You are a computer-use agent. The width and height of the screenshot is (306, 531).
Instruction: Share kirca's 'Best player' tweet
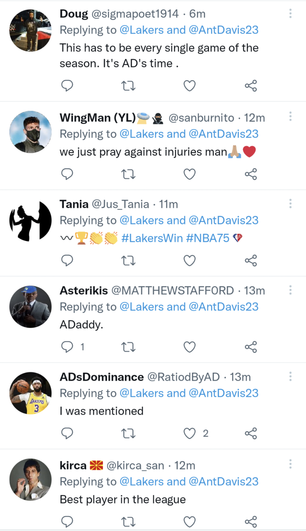click(251, 521)
